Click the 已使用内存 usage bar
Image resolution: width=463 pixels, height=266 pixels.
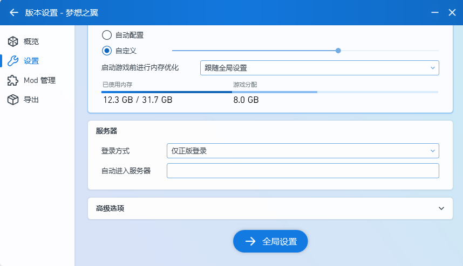tap(167, 92)
